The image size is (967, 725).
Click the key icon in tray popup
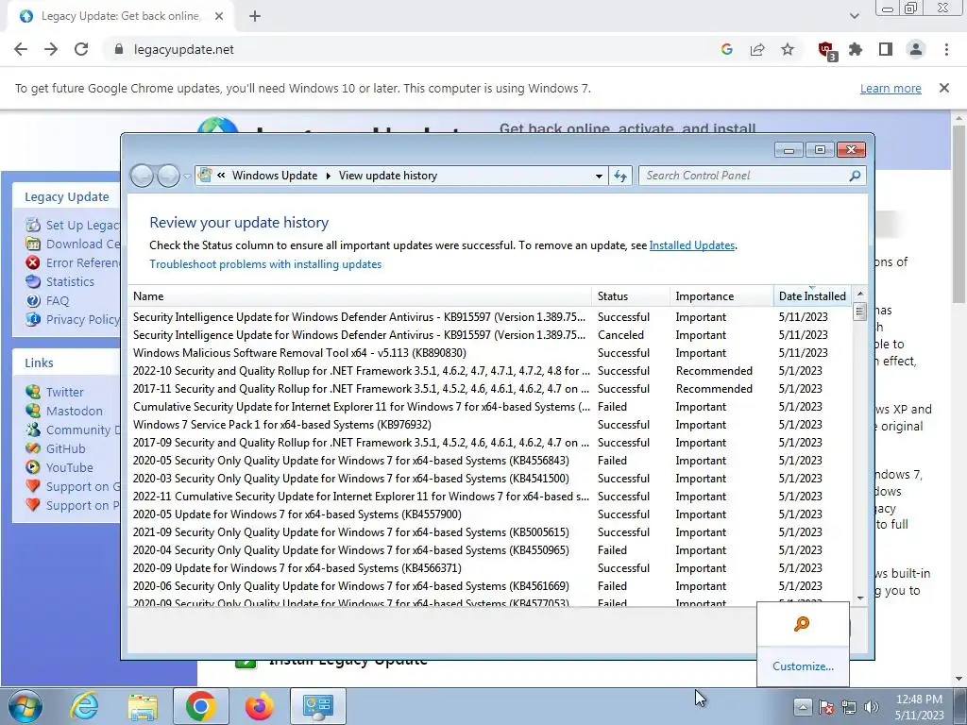(802, 624)
